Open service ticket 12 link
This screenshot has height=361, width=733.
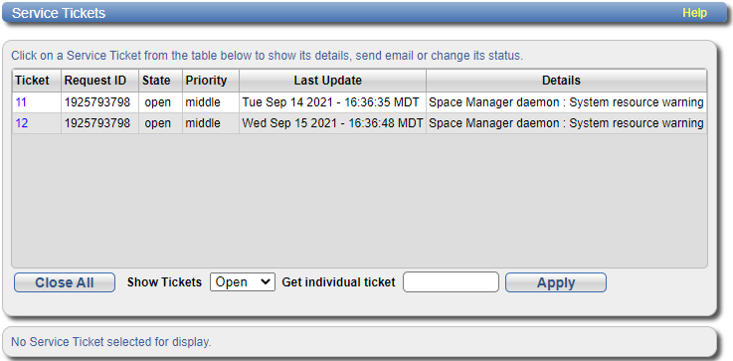pyautogui.click(x=22, y=123)
